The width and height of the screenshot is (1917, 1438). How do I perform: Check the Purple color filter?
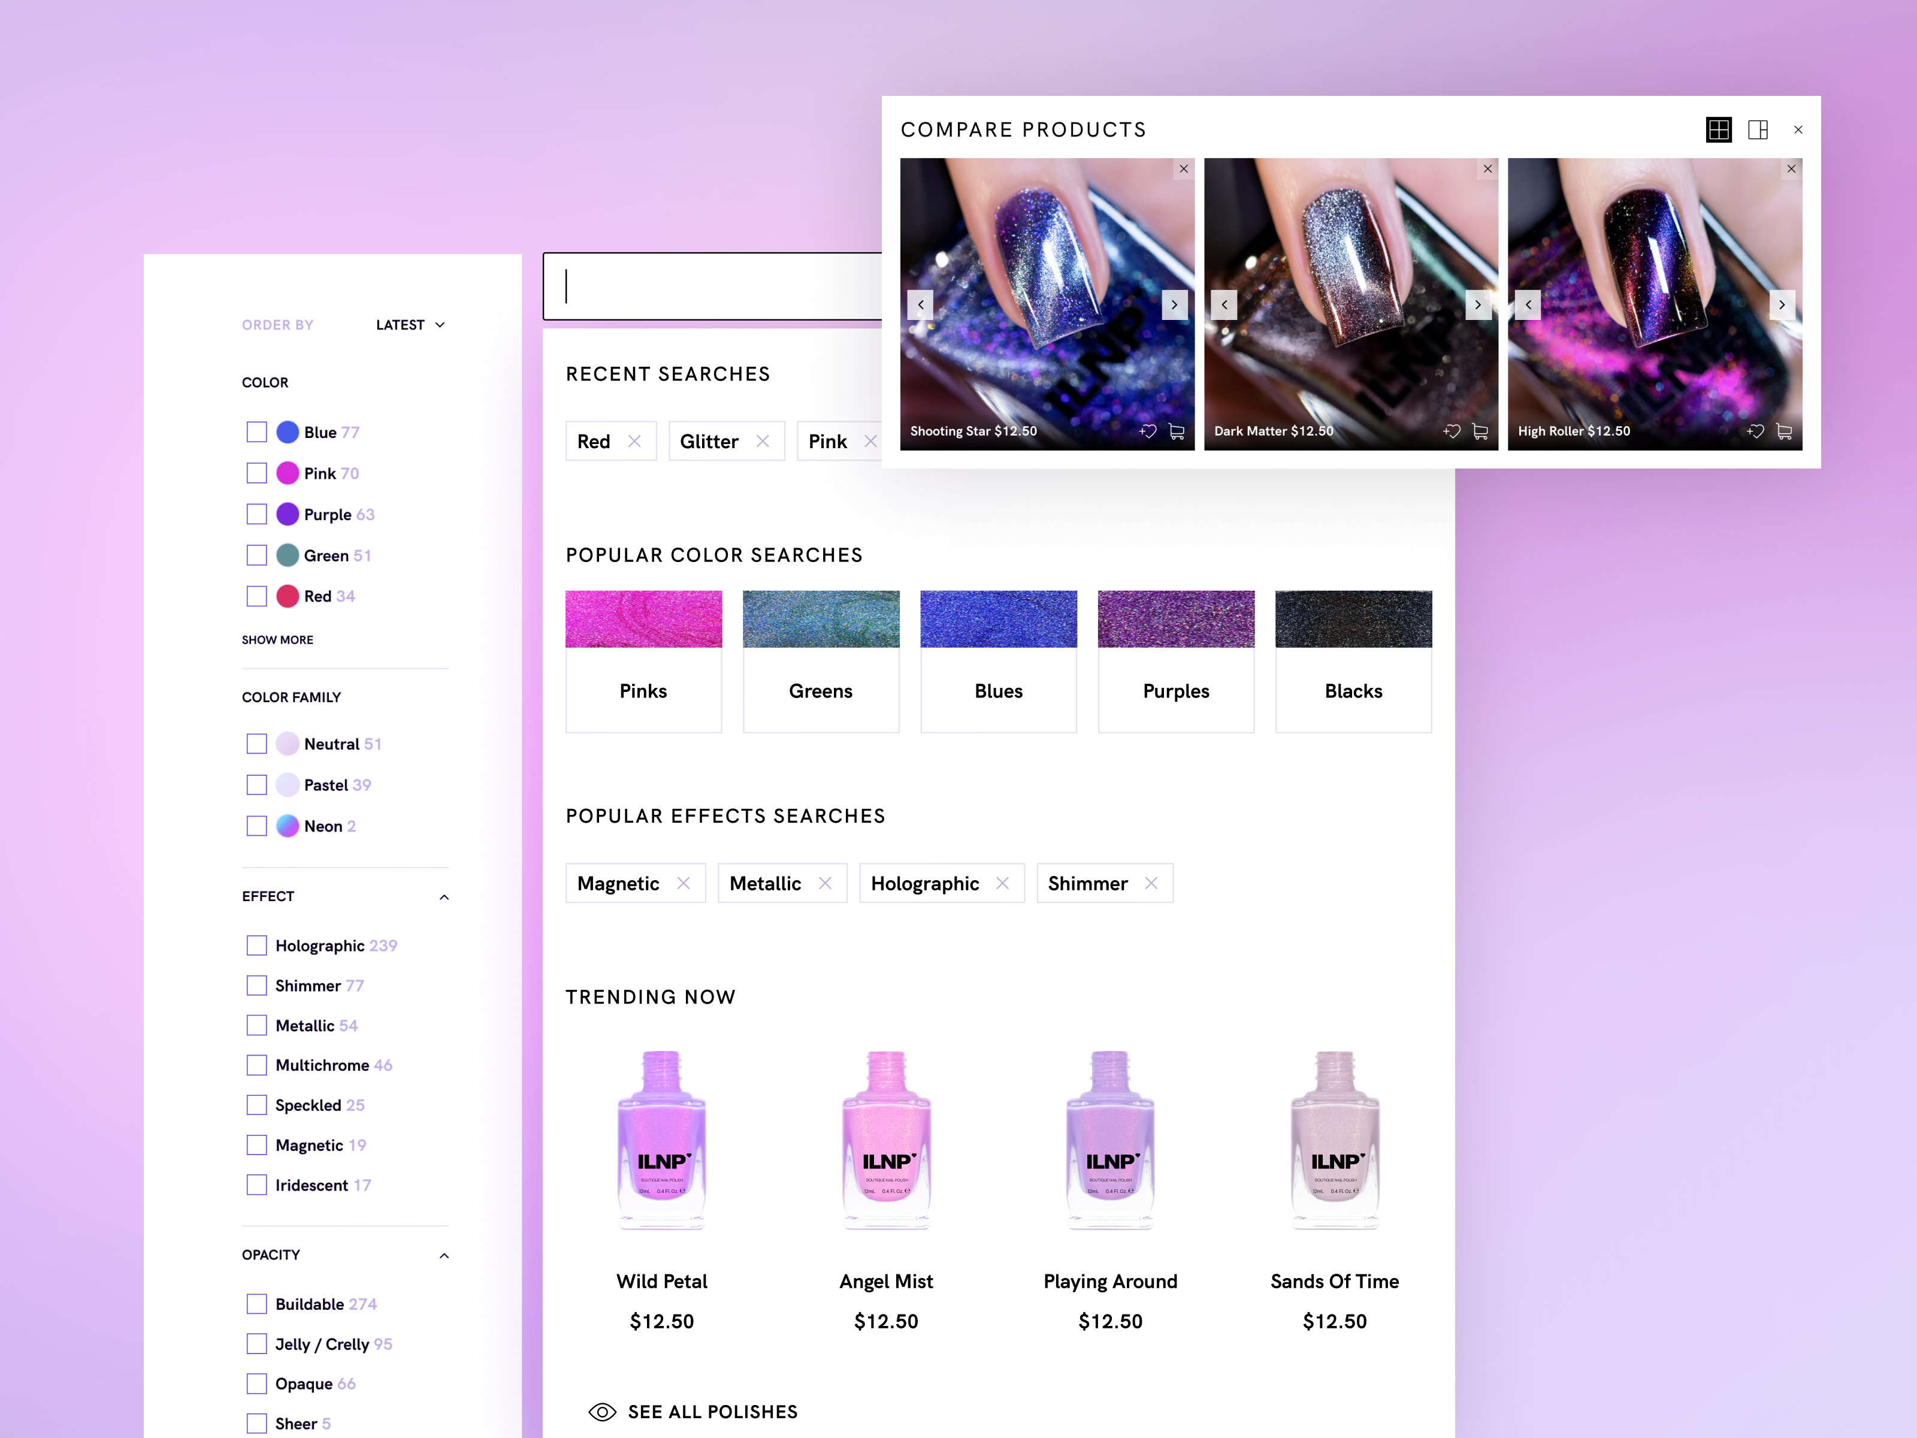256,514
